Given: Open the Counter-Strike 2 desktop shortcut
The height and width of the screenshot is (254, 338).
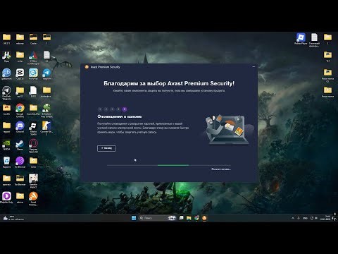Looking at the screenshot, I should 46,128.
